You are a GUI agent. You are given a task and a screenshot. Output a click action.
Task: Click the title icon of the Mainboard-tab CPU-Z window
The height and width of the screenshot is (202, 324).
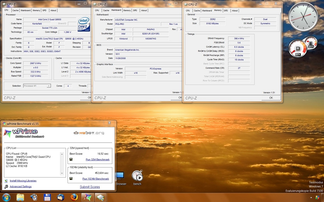(x=95, y=4)
